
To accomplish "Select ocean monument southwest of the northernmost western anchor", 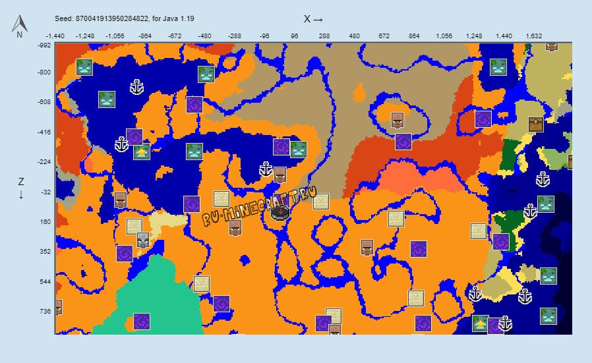I will coord(107,99).
